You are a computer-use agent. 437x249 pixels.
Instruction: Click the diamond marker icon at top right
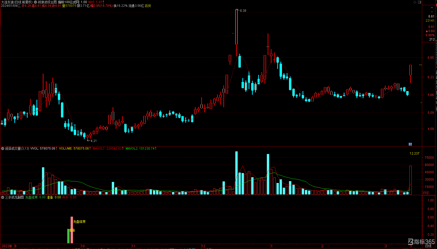click(x=415, y=2)
